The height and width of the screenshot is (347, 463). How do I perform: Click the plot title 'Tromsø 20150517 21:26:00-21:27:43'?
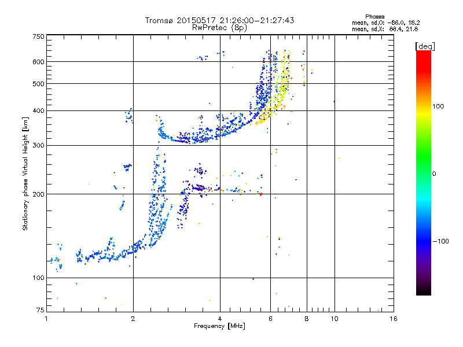tap(219, 20)
